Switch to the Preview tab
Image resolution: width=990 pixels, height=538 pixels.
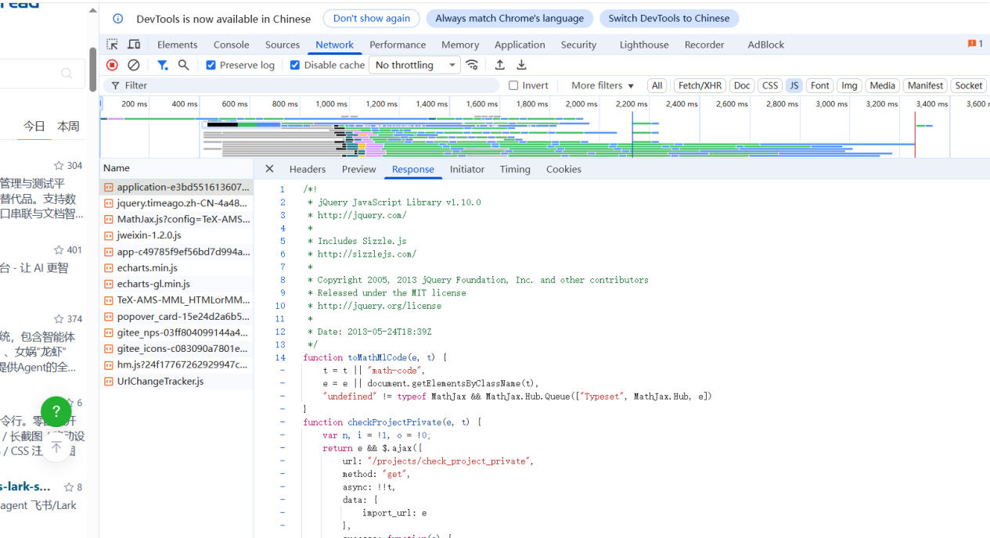tap(359, 169)
